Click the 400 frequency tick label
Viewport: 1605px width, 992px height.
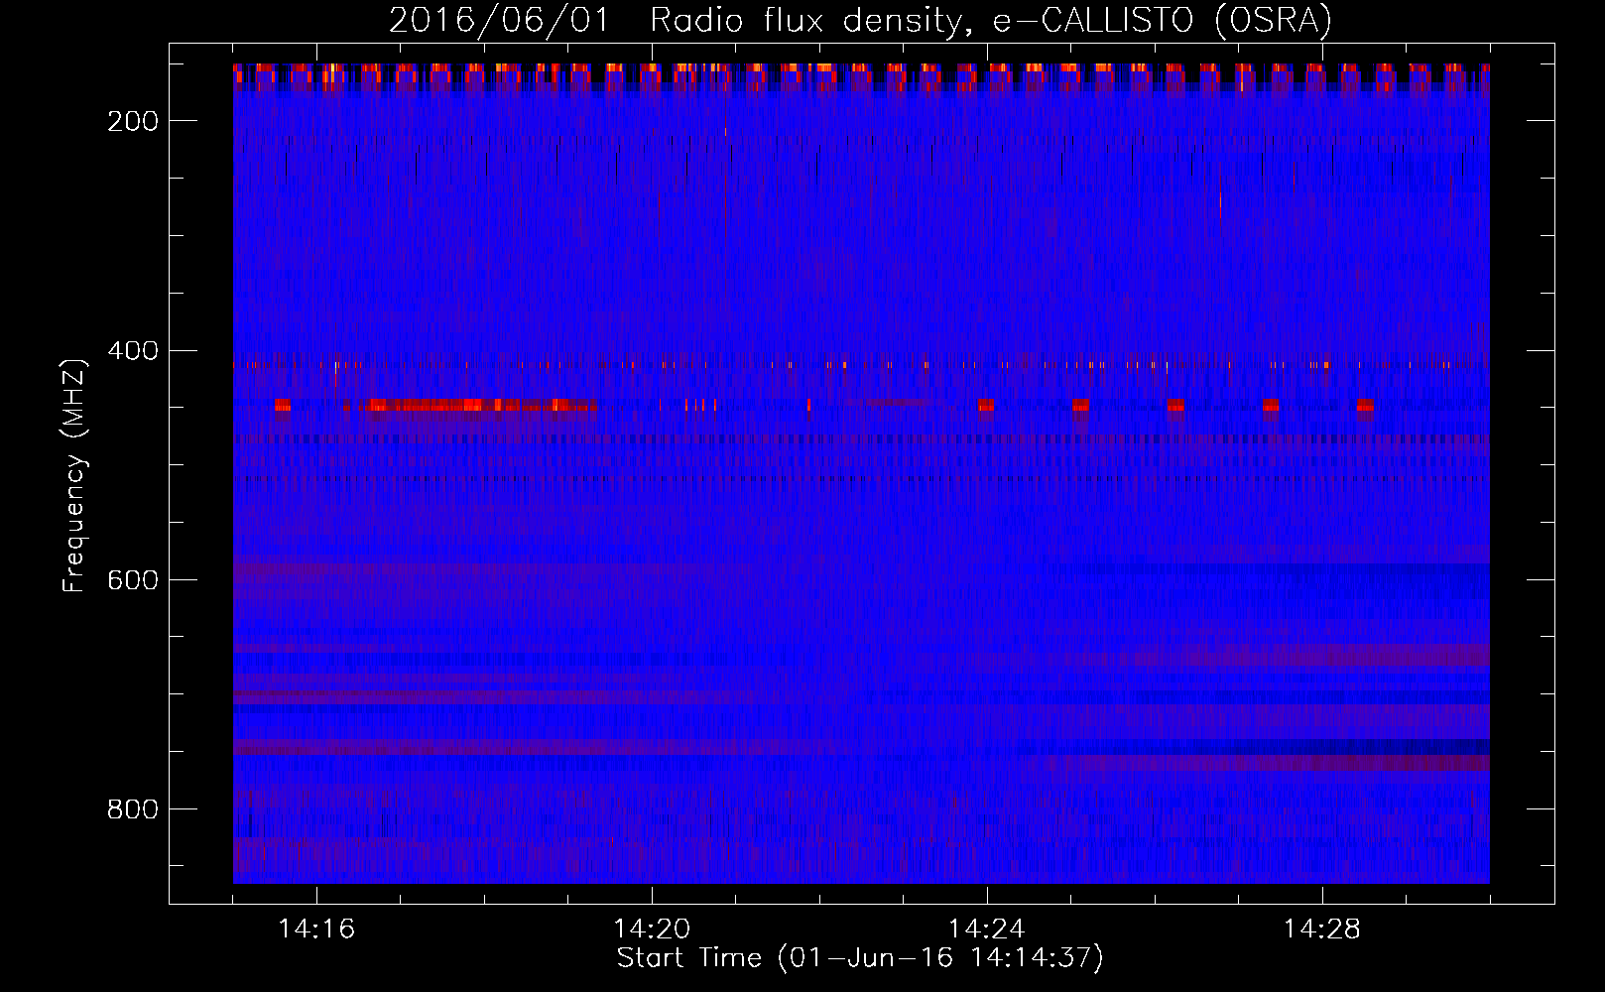[132, 351]
